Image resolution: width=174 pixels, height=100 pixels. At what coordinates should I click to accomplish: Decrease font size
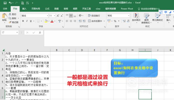click(62, 16)
